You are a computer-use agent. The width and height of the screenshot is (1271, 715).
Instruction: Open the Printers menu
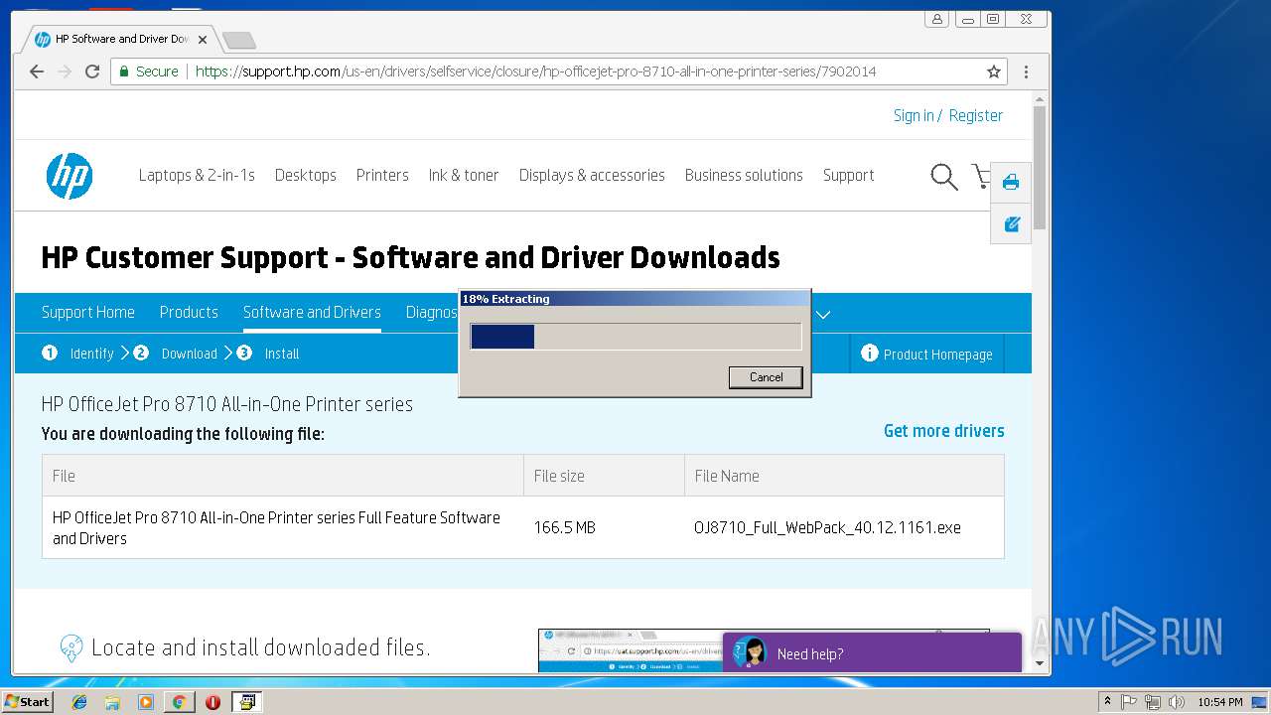(x=382, y=176)
